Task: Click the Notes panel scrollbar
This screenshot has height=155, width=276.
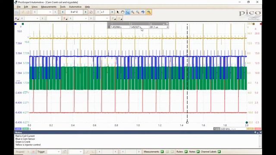Action: [260, 141]
